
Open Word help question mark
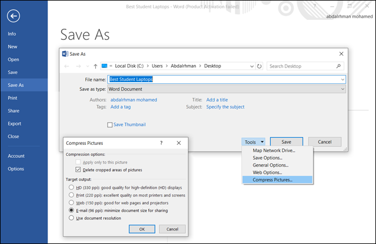click(315, 6)
